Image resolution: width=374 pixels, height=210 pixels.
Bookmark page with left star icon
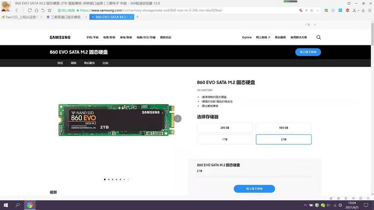[x=50, y=10]
